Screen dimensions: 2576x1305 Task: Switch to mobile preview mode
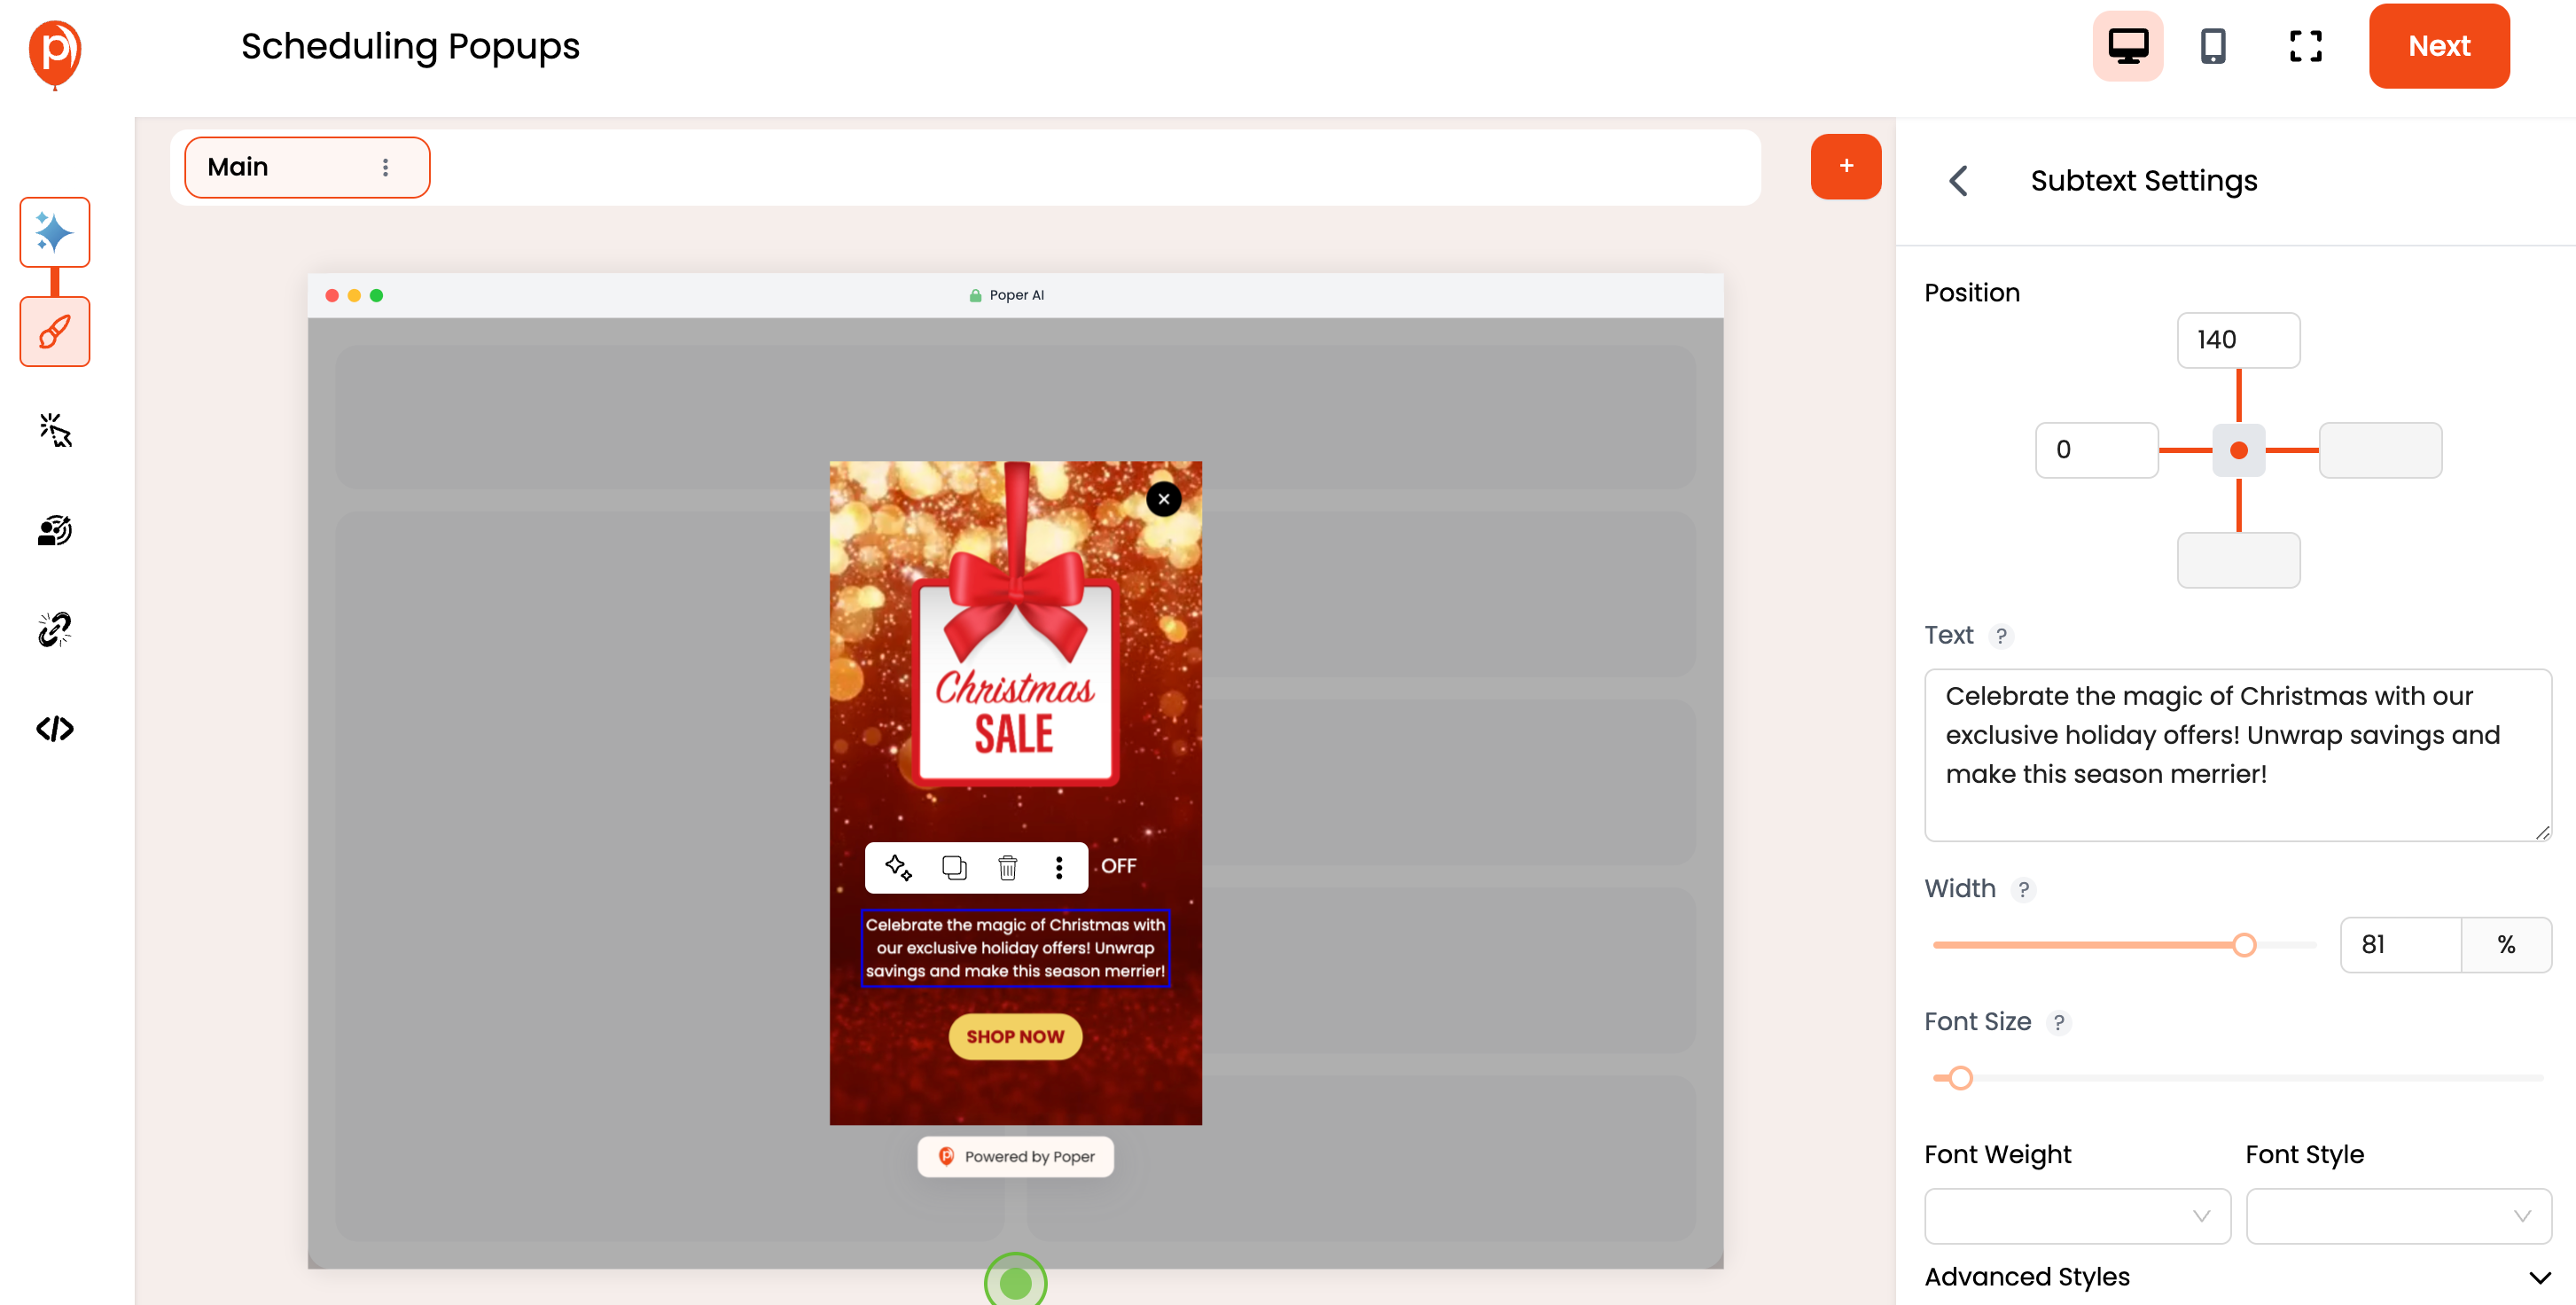click(x=2213, y=45)
